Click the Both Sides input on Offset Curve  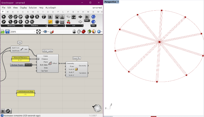pyautogui.click(x=44, y=65)
